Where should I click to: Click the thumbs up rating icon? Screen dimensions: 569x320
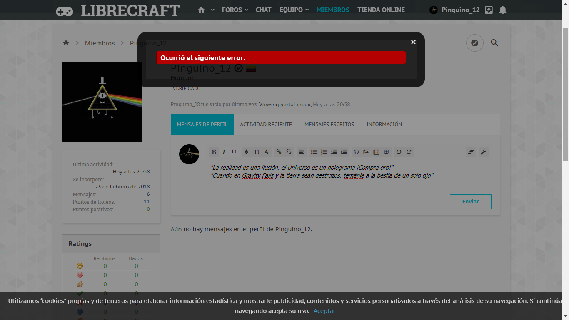[80, 284]
